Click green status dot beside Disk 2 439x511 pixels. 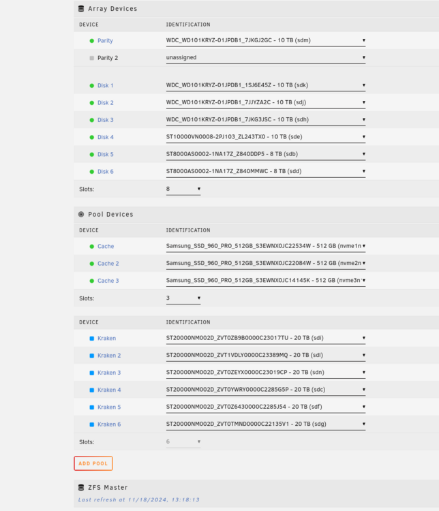pos(91,103)
